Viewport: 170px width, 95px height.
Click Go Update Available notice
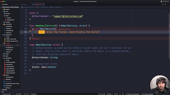pos(147,94)
